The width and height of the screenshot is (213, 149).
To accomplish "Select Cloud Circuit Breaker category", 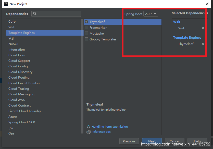I will (x=44, y=83).
